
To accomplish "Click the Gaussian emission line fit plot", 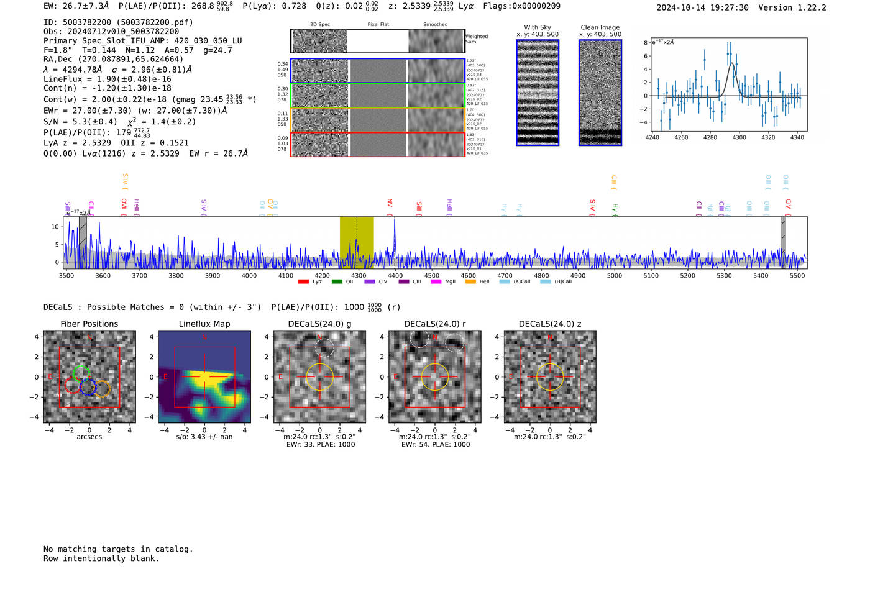I will point(728,84).
